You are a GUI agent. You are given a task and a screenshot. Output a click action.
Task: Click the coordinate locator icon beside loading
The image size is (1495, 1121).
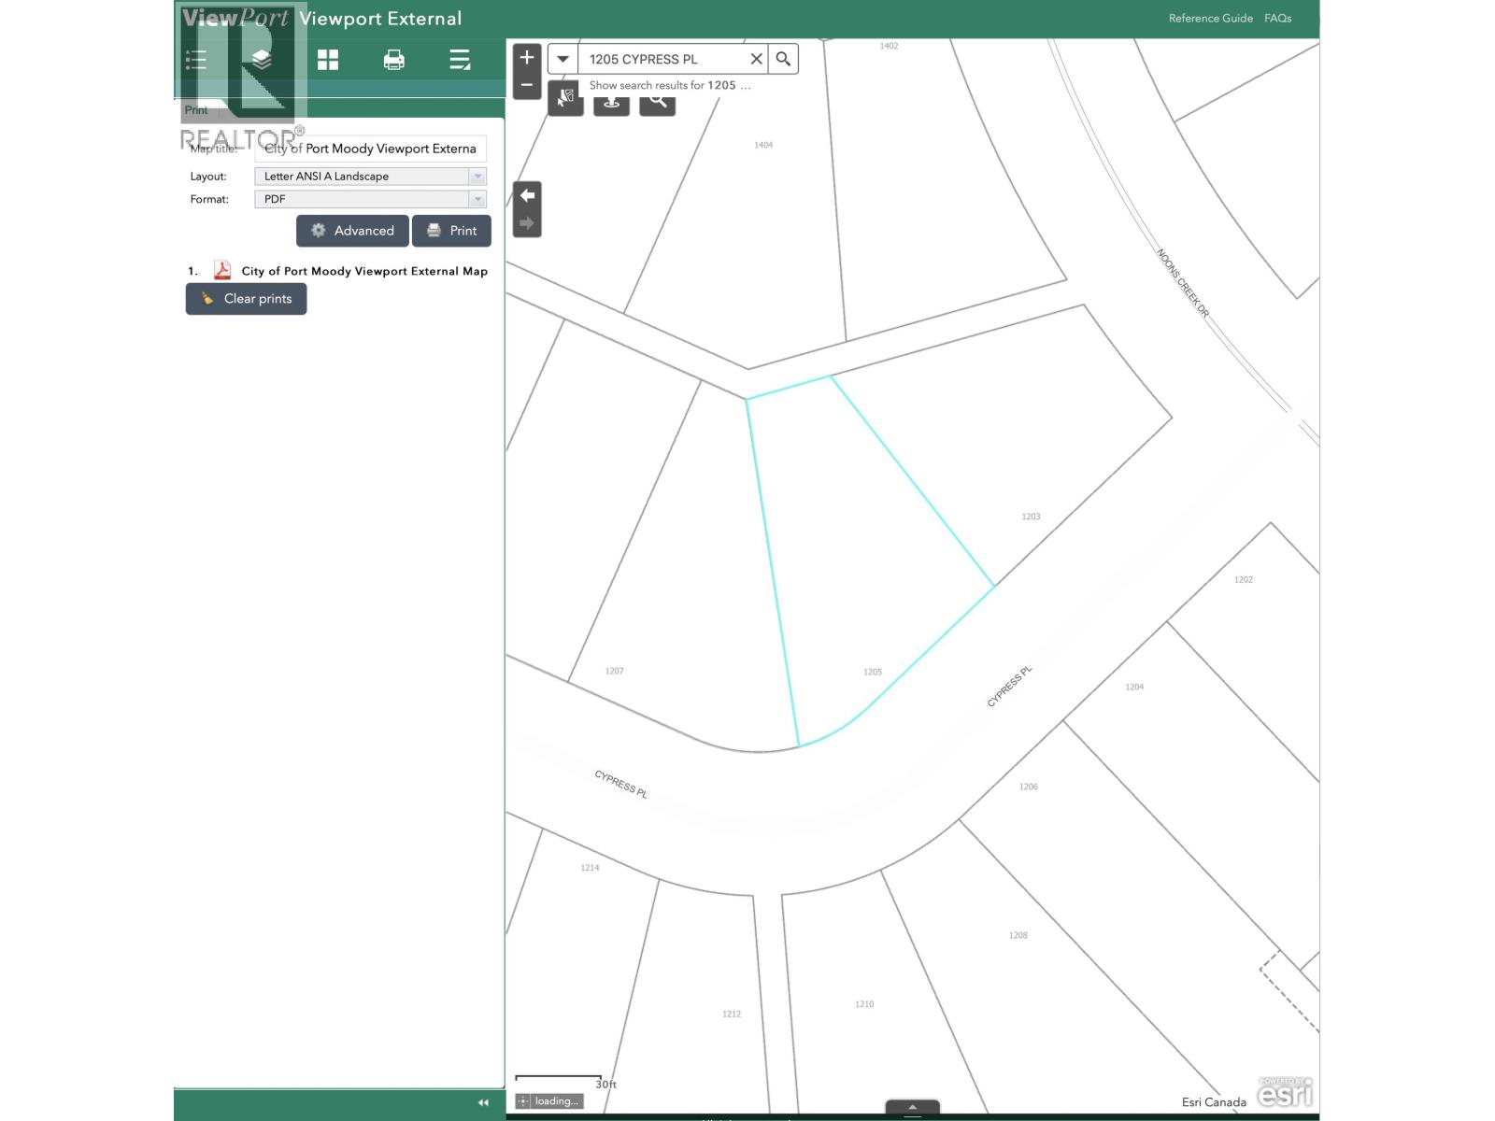coord(523,1101)
